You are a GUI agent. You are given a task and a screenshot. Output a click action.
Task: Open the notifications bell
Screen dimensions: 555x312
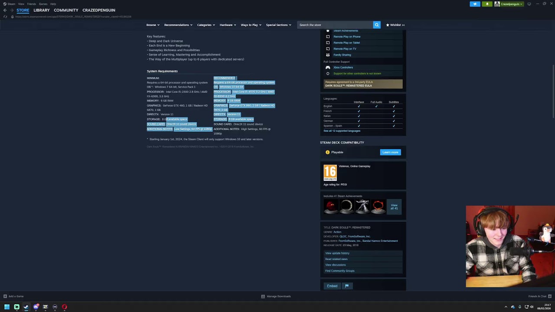coord(487,4)
